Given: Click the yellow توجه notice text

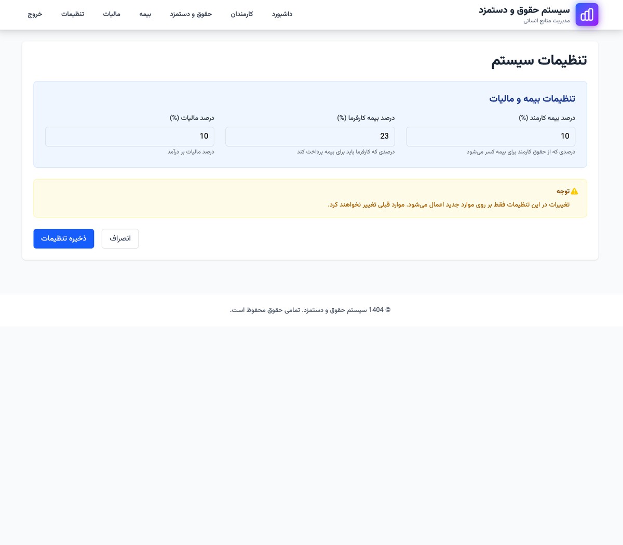Looking at the screenshot, I should [x=563, y=191].
